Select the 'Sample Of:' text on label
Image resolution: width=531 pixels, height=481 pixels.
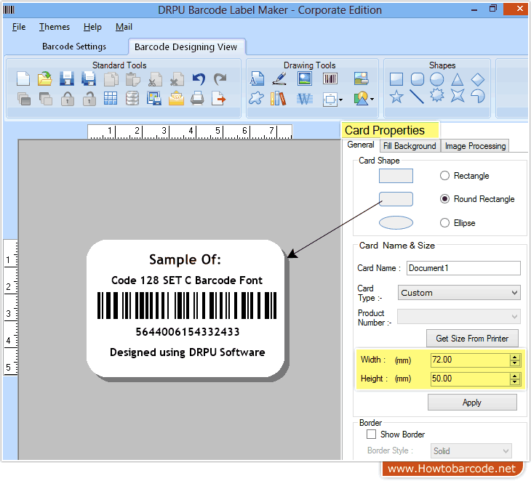pos(185,259)
